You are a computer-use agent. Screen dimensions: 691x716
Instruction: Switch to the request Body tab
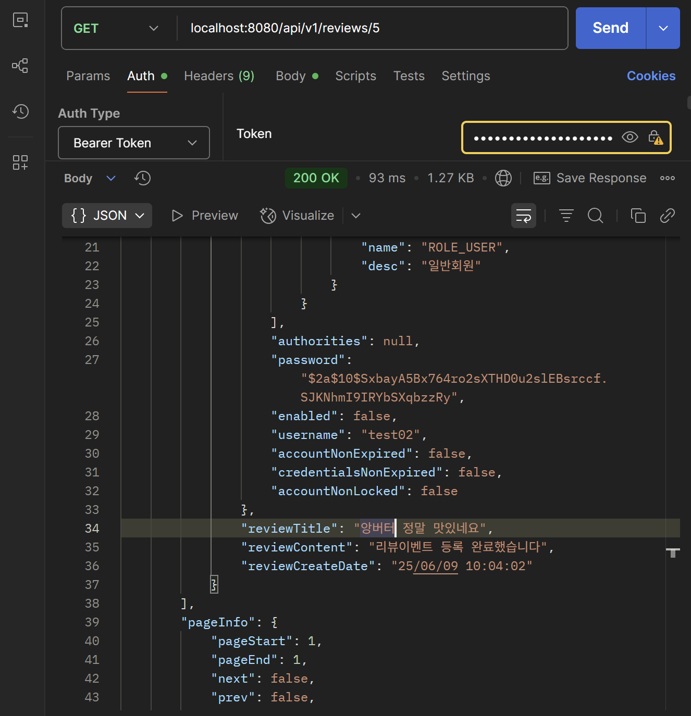point(297,76)
